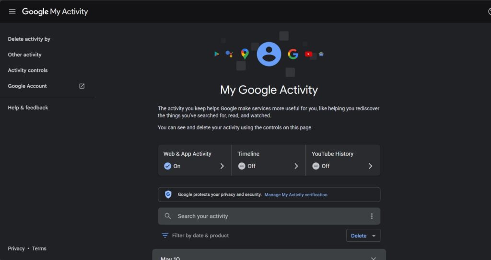Open Web & App Activity settings chevron
This screenshot has height=260, width=491.
222,166
